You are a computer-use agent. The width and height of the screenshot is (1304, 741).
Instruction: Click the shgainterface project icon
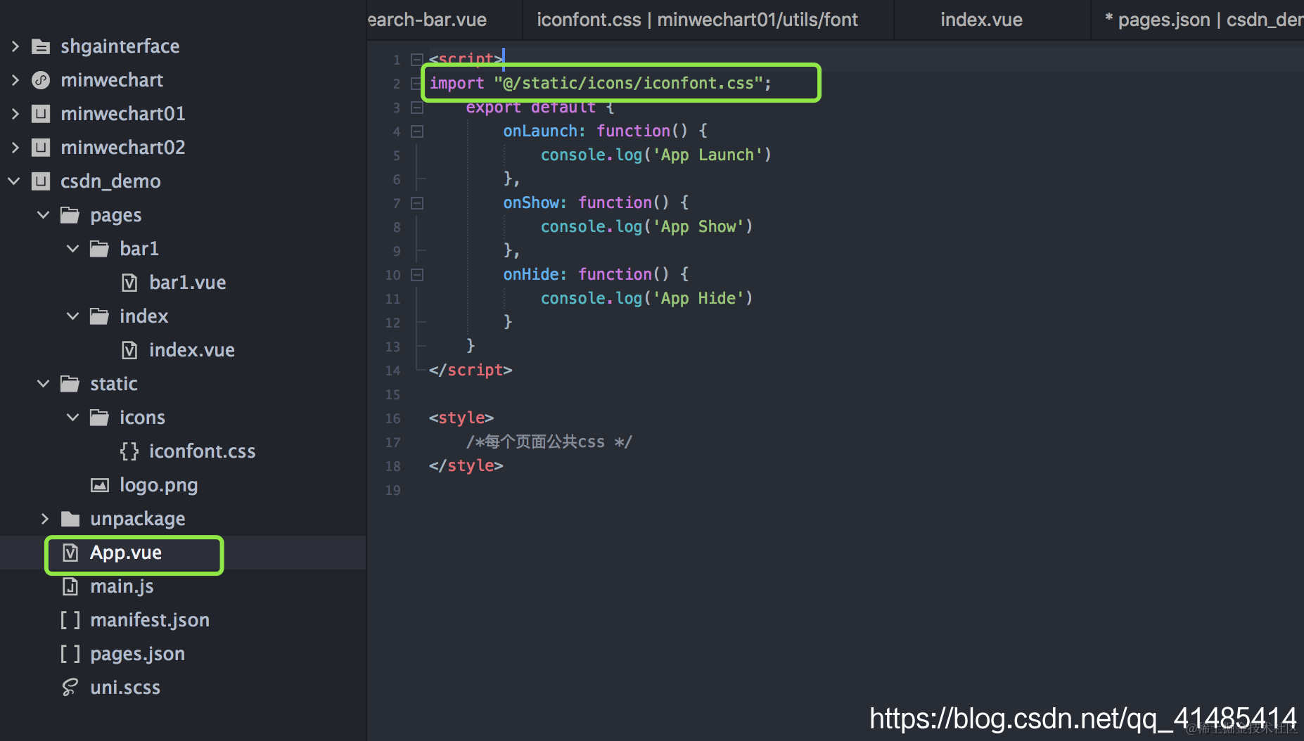pos(41,46)
